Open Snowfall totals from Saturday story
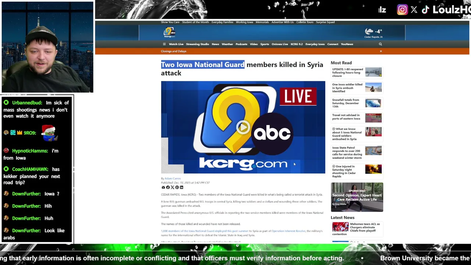471x265 pixels. pyautogui.click(x=346, y=103)
